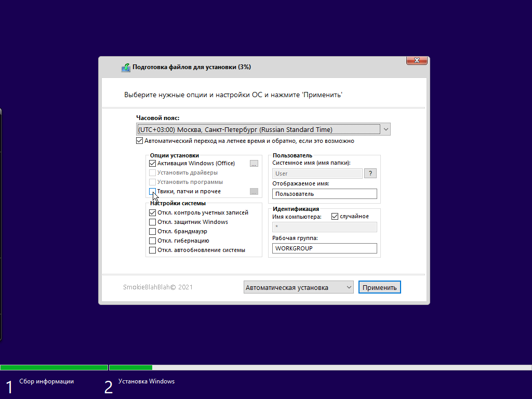Click the dialog title Подготовка файлов для установки

pyautogui.click(x=192, y=67)
